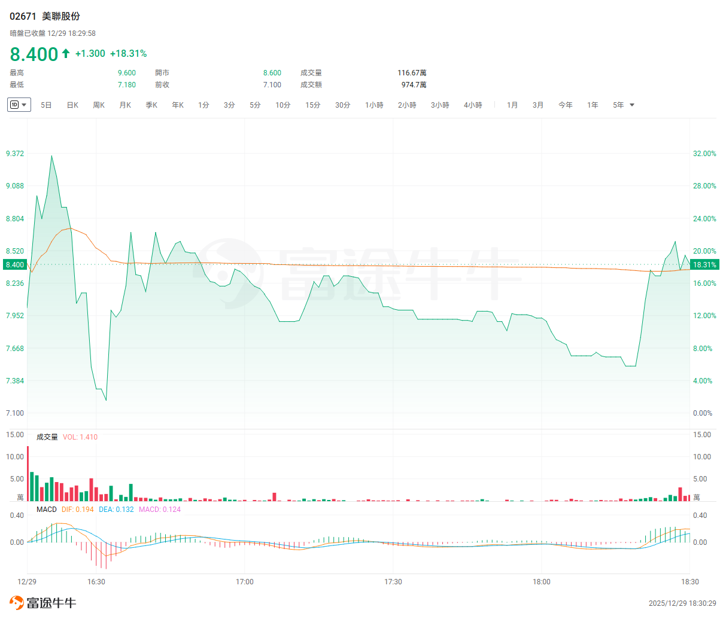Show the 今年 year-to-date range
The height and width of the screenshot is (619, 726).
[565, 105]
